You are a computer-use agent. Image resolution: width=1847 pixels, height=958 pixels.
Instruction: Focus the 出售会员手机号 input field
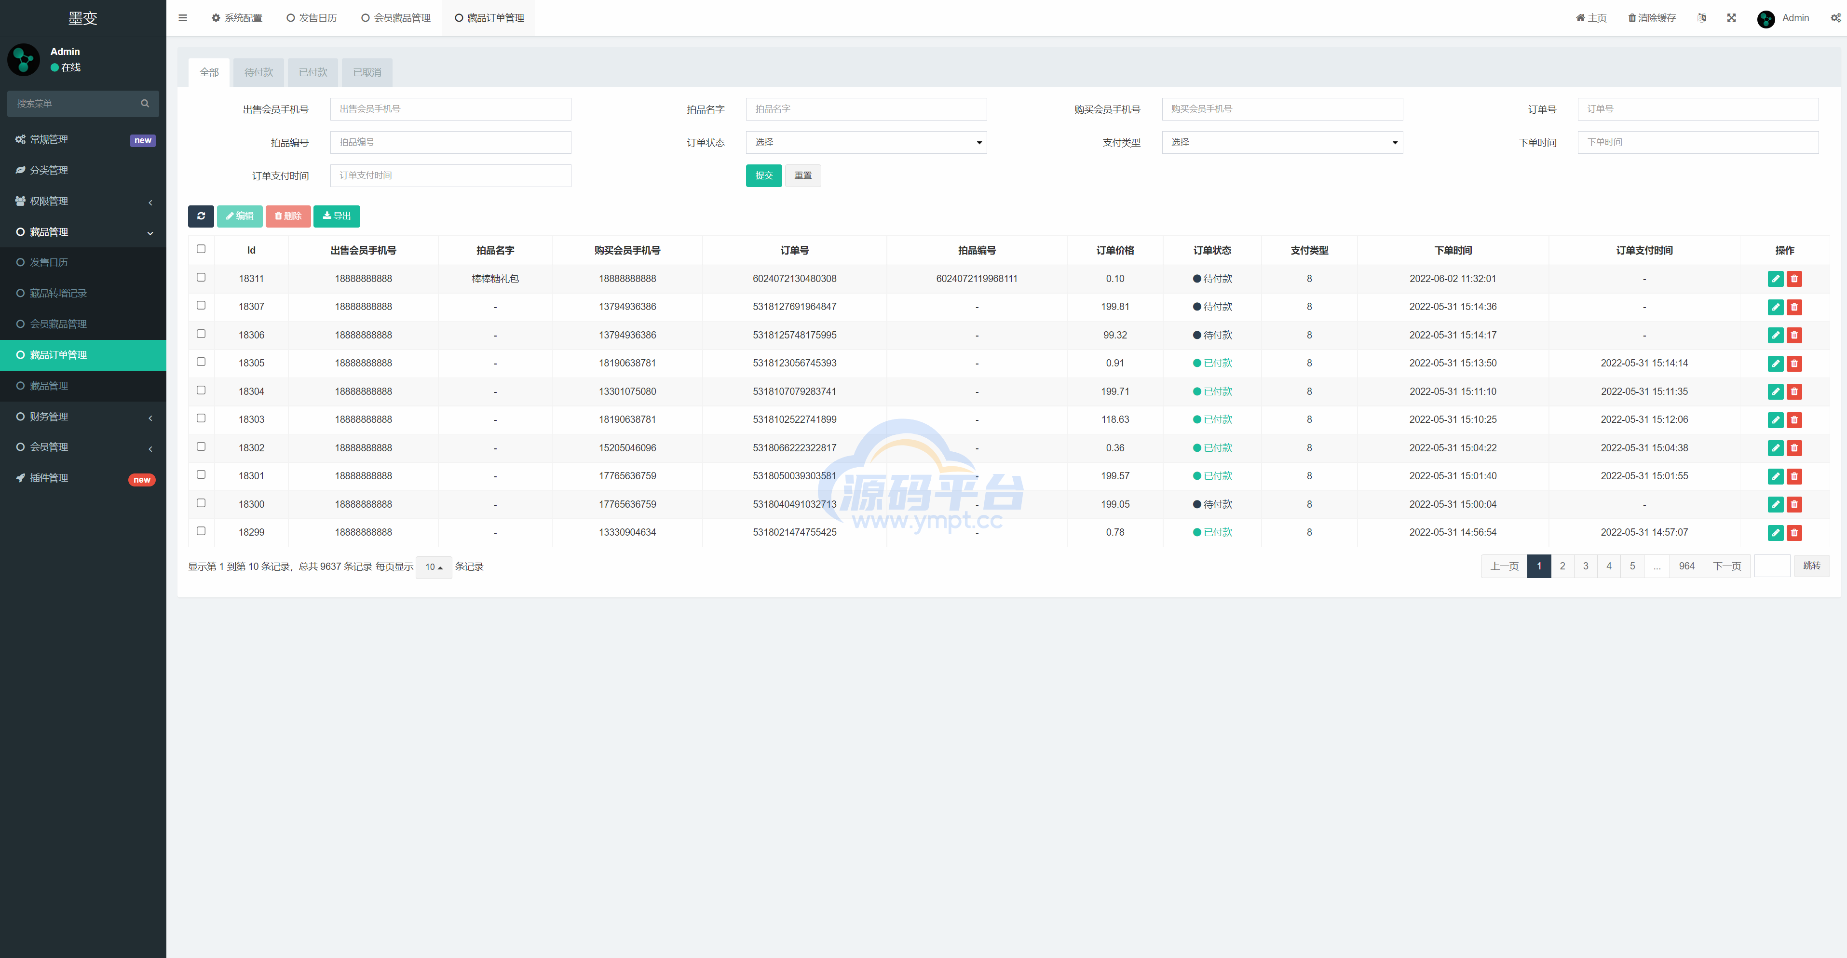click(450, 109)
